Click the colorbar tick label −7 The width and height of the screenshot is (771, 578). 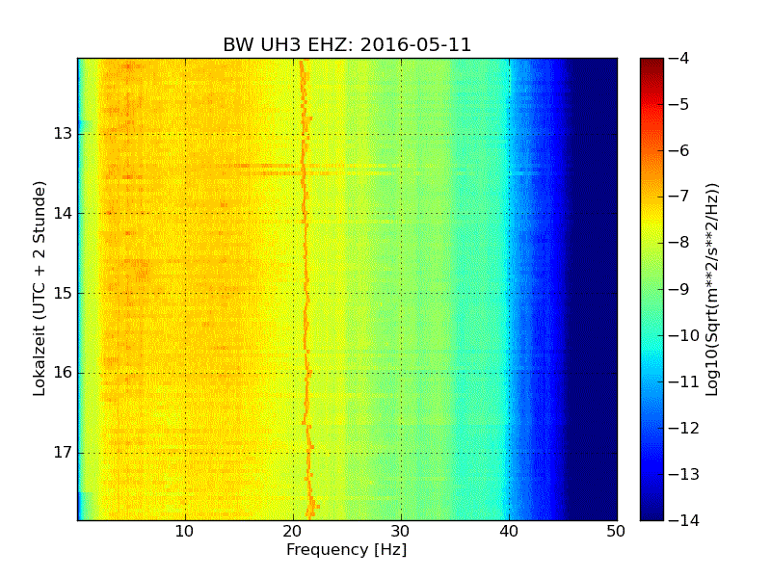coord(678,197)
